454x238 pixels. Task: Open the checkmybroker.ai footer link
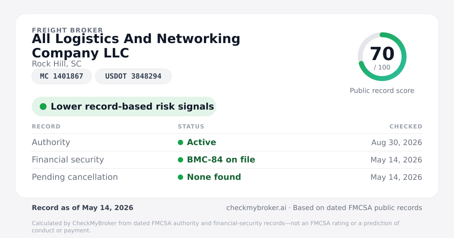tap(256, 208)
